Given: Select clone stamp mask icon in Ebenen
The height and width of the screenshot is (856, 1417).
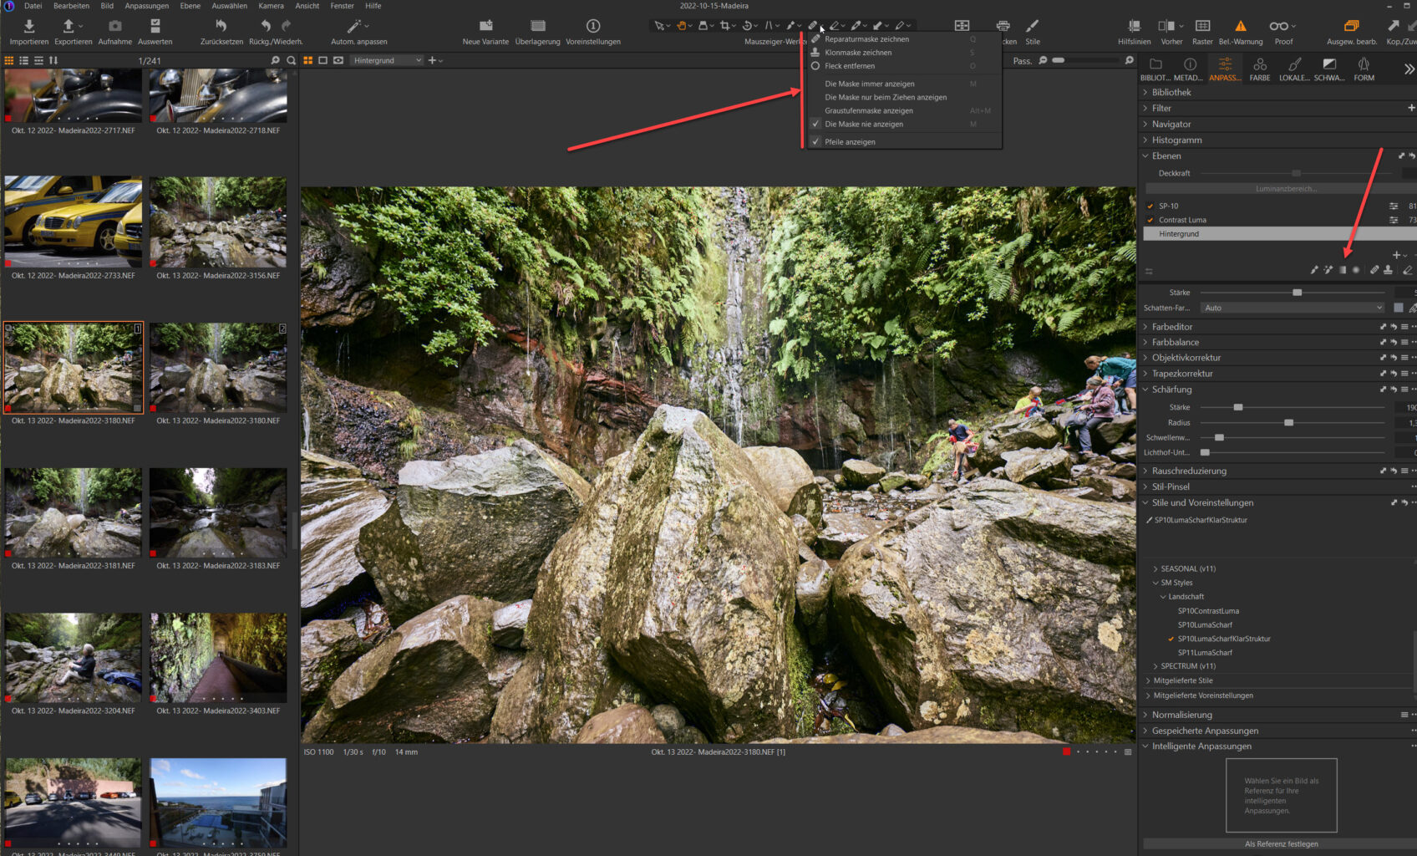Looking at the screenshot, I should tap(1388, 269).
